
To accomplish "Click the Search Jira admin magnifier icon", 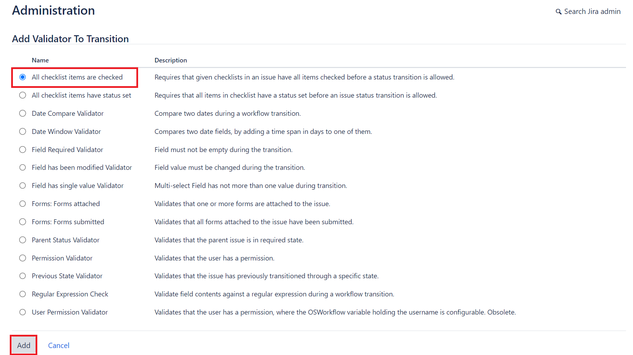I will [558, 11].
